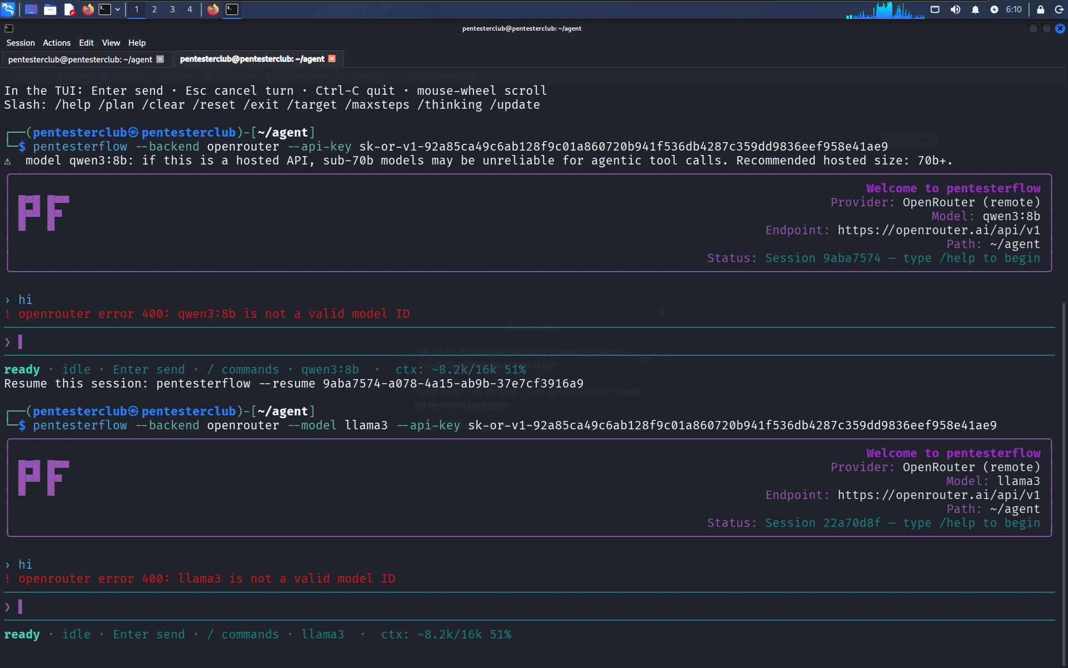This screenshot has width=1068, height=668.
Task: Close the terminal window with blue X
Action: (1060, 28)
